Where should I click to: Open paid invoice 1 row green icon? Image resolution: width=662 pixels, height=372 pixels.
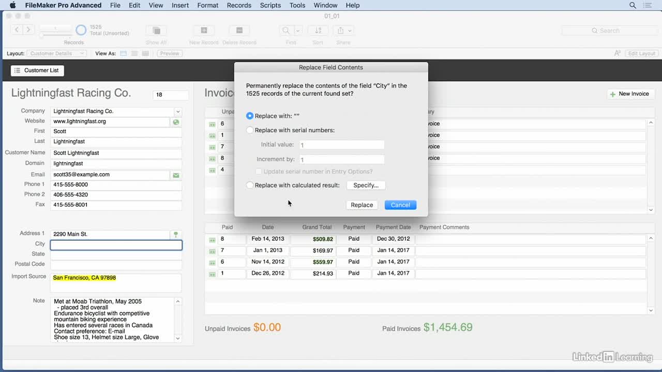click(212, 274)
